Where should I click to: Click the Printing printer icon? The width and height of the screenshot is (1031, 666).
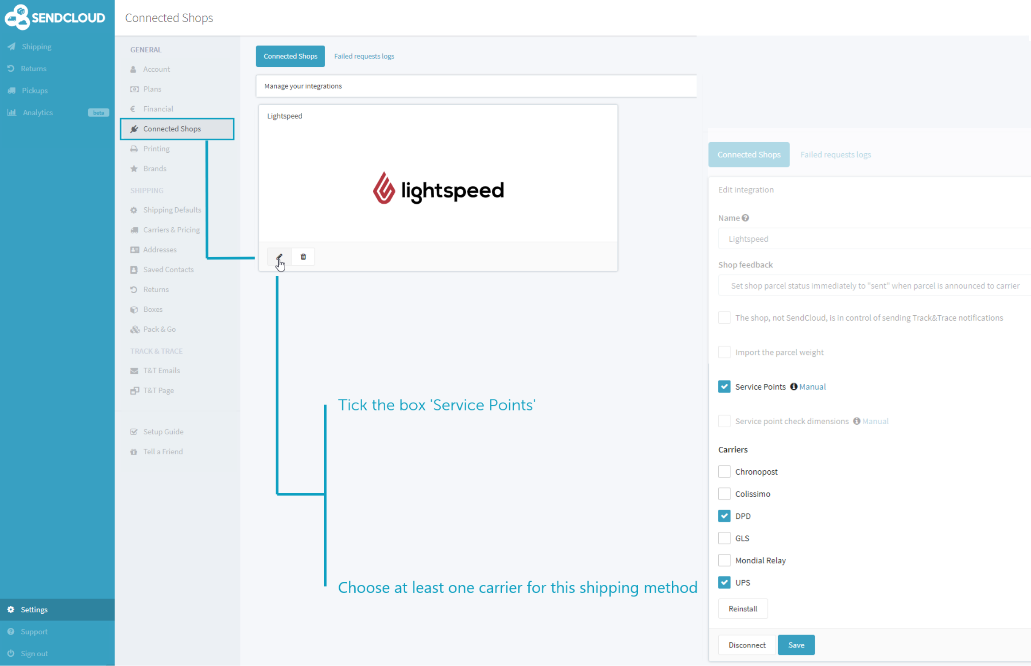pyautogui.click(x=134, y=149)
